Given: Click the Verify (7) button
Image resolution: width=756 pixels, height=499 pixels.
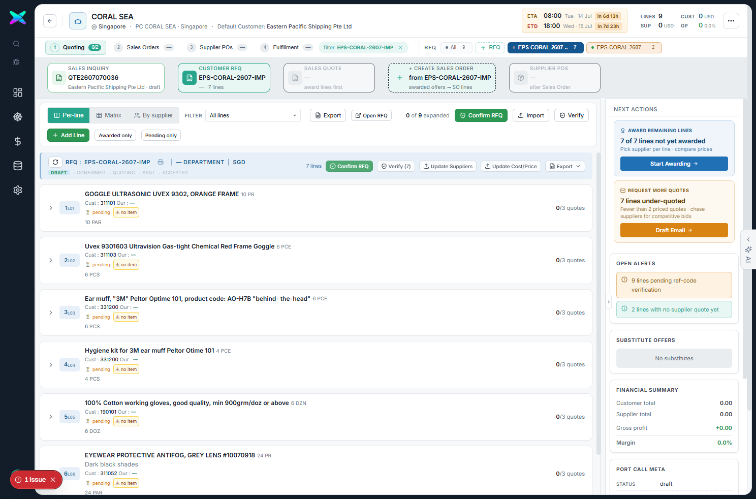Looking at the screenshot, I should click(x=396, y=166).
